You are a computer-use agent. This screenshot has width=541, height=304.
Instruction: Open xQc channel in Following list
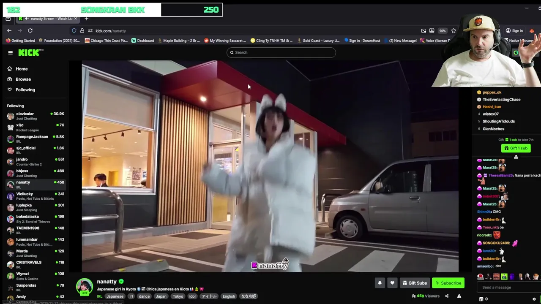pos(36,127)
